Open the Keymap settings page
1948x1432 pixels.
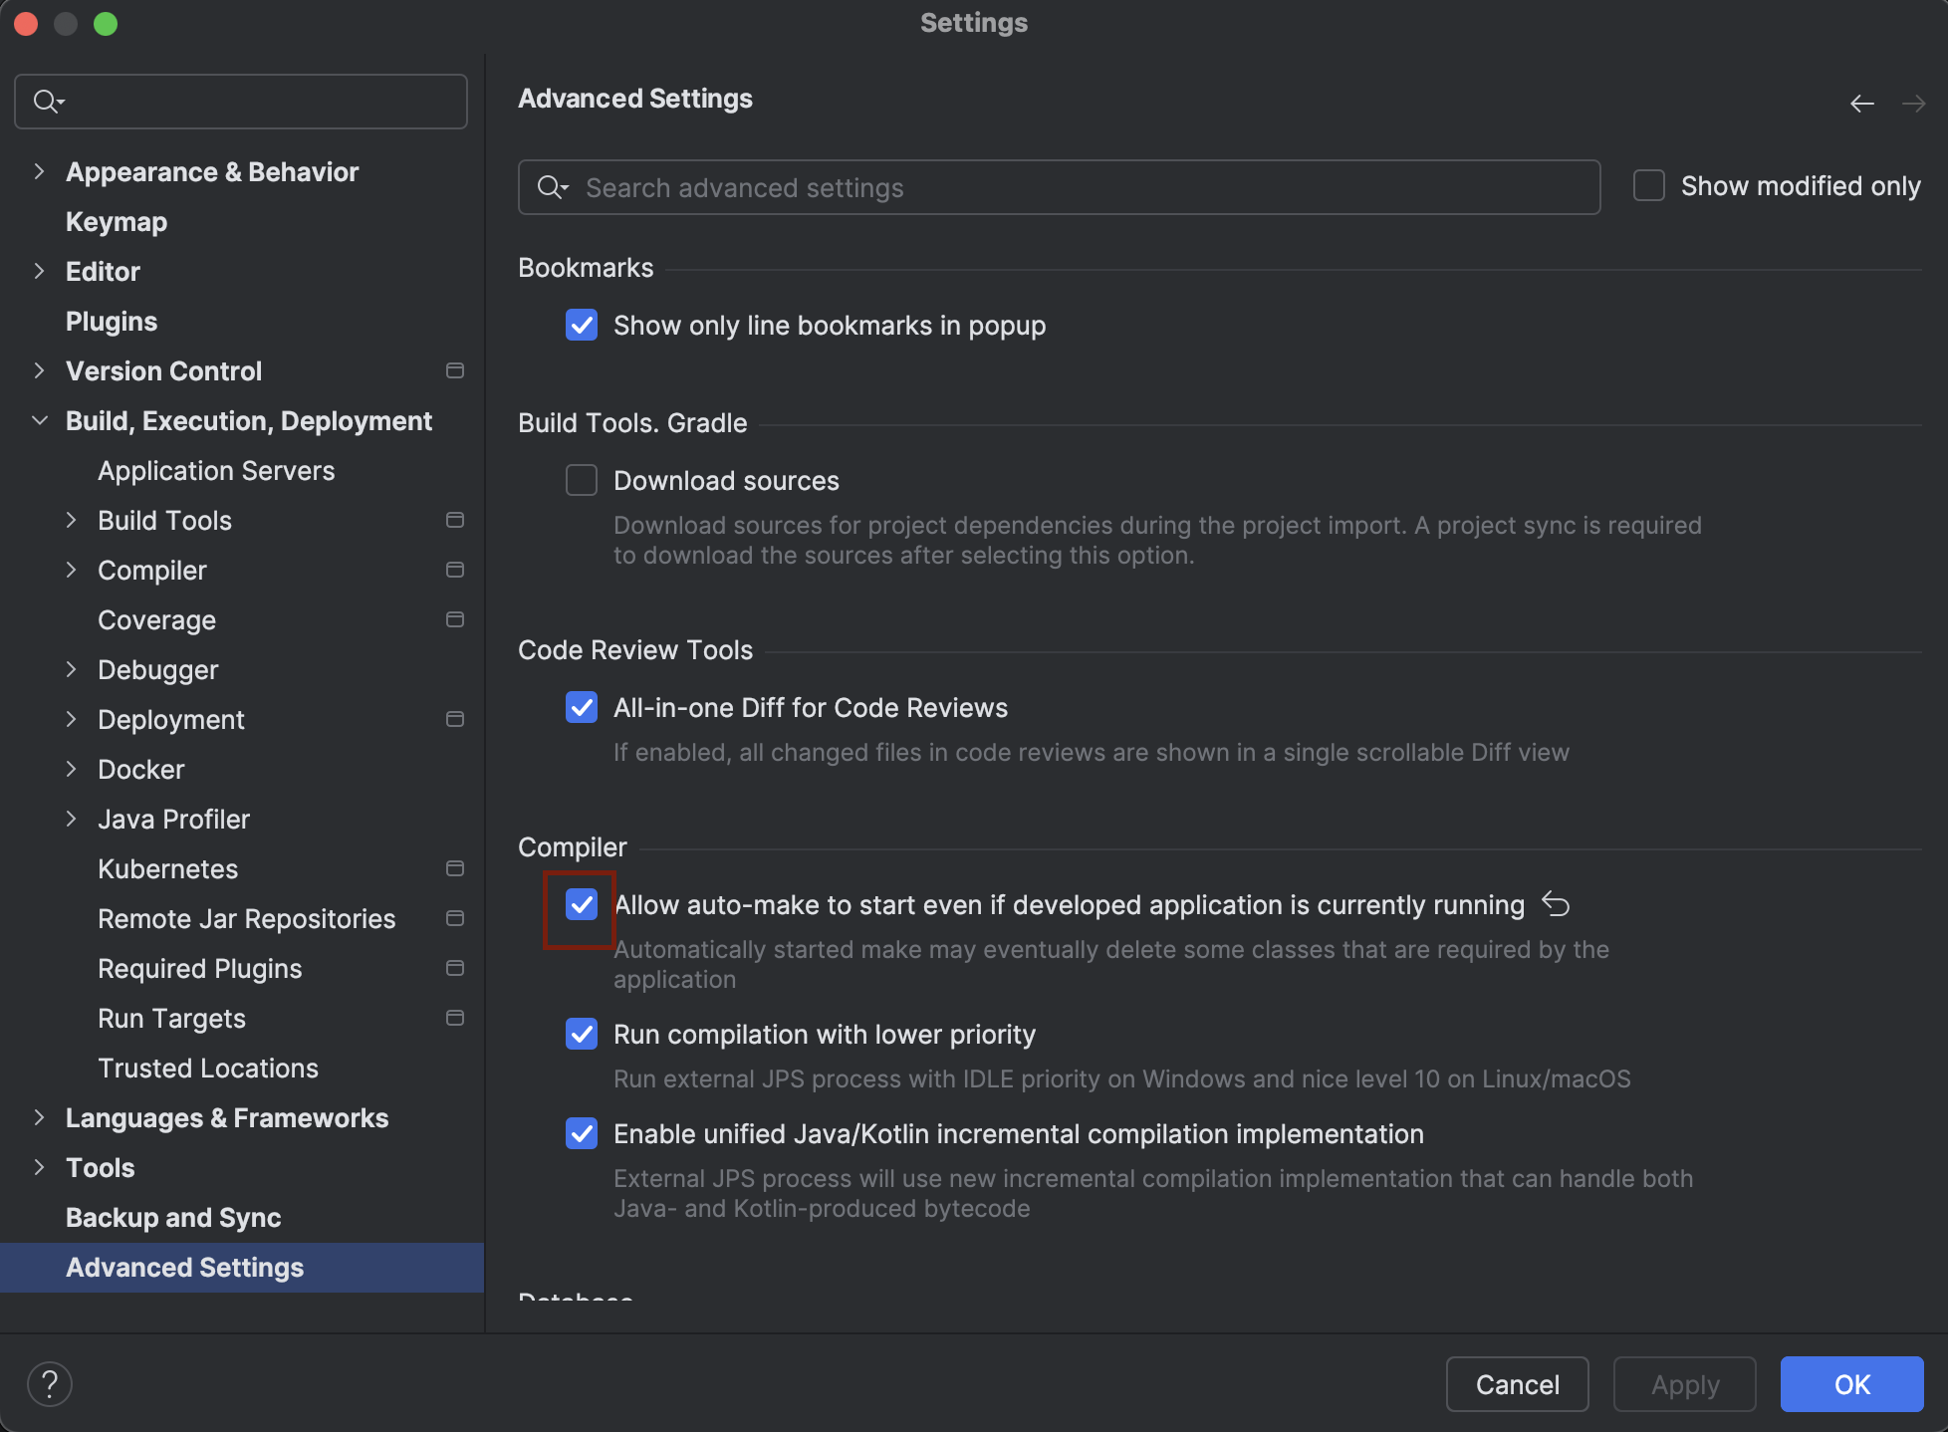[x=116, y=221]
